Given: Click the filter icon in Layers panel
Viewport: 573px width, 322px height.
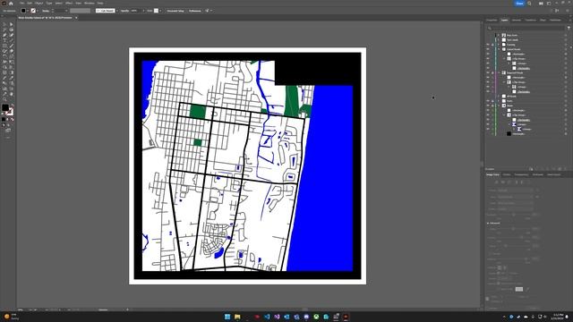Looking at the screenshot, I should tap(569, 28).
